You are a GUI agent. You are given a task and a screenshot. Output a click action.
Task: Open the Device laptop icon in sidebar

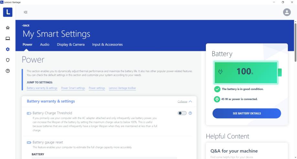8,39
